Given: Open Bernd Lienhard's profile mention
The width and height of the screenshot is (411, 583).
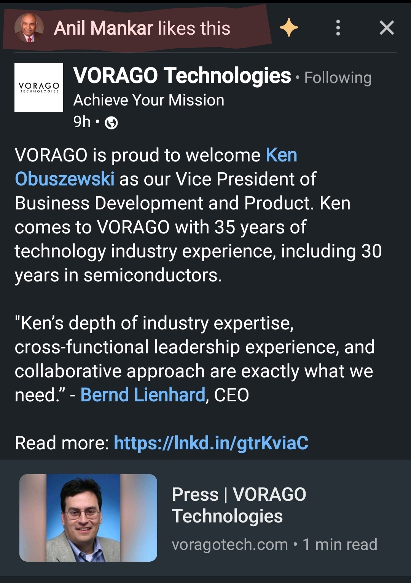Looking at the screenshot, I should [143, 395].
